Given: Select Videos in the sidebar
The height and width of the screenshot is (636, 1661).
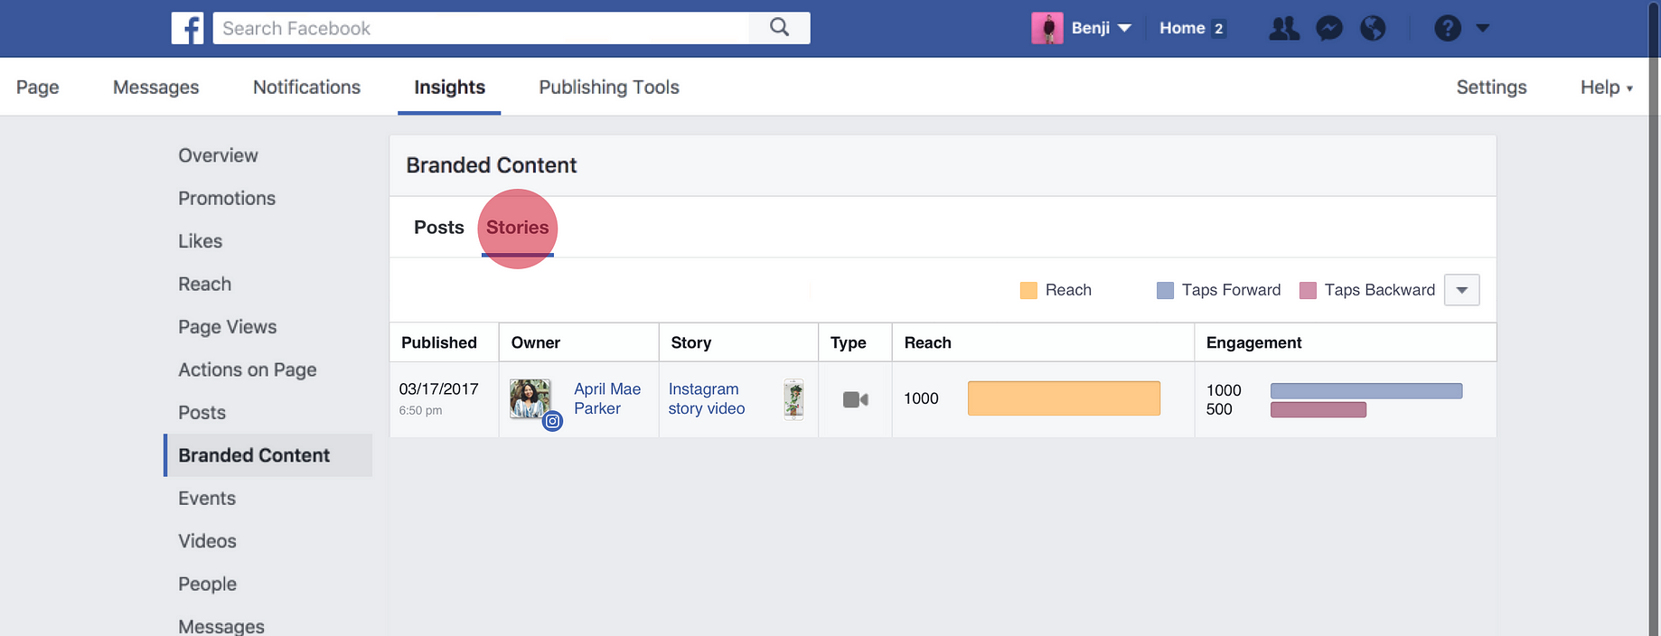Looking at the screenshot, I should click(207, 541).
